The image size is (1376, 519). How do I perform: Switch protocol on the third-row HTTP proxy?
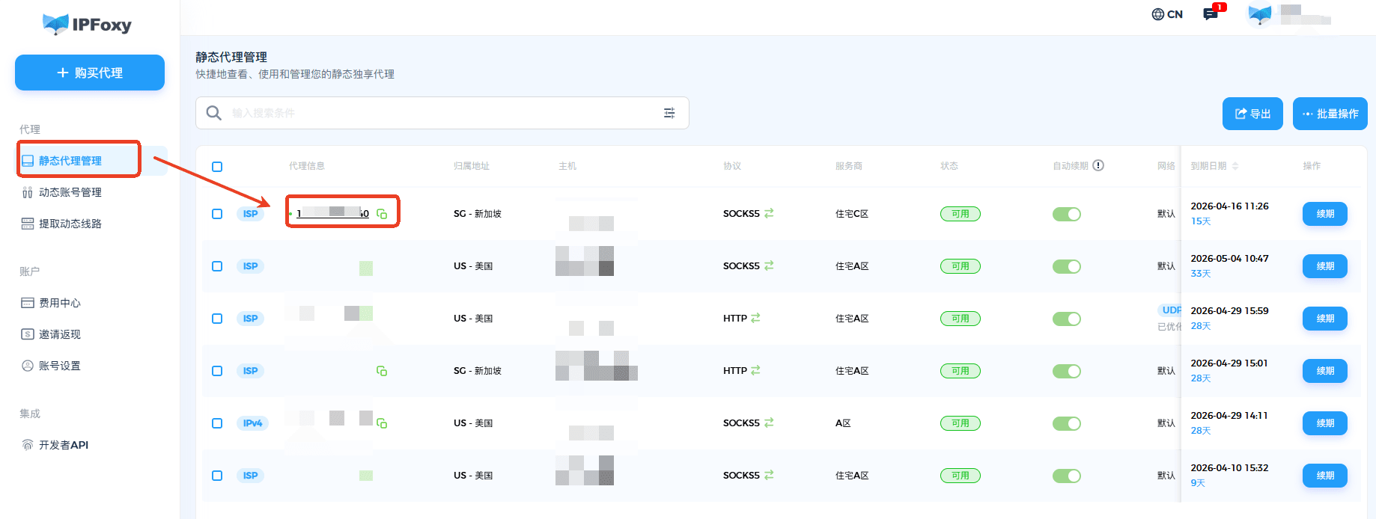755,318
